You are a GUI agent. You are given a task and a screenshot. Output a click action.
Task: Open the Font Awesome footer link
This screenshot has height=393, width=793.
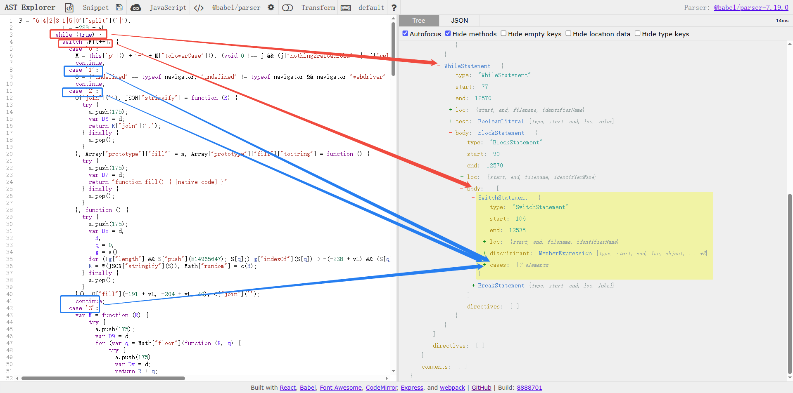(x=341, y=388)
